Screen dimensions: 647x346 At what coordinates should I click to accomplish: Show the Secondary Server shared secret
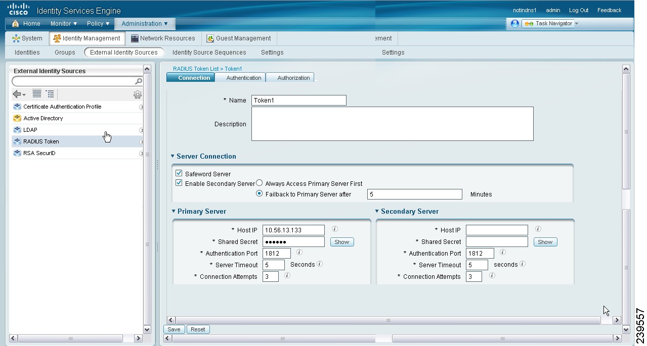coord(545,242)
